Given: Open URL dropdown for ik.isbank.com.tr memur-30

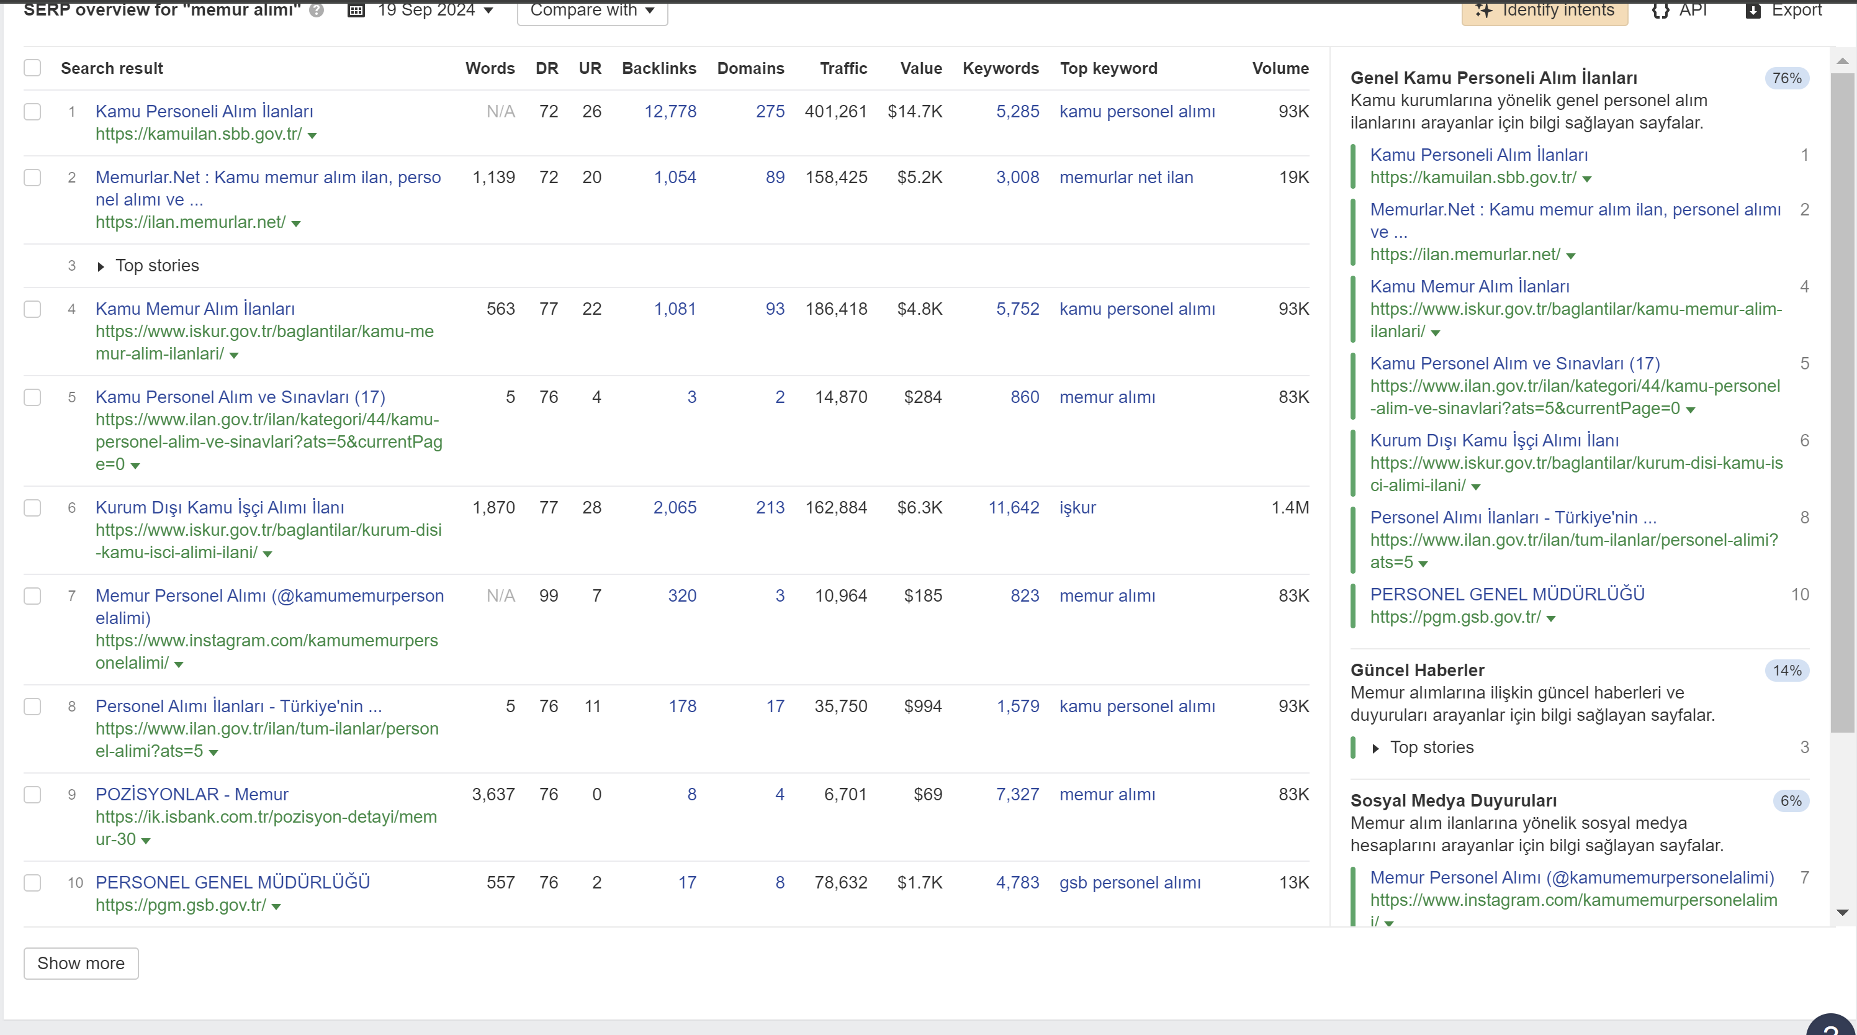Looking at the screenshot, I should click(x=146, y=841).
